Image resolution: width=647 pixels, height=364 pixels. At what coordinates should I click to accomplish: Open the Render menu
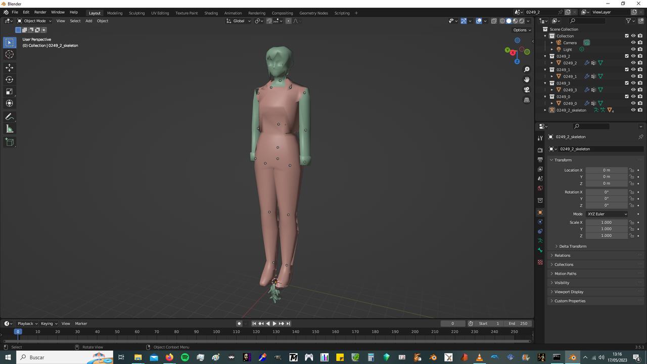[x=40, y=12]
